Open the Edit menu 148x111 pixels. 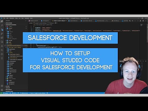(x=7, y=18)
